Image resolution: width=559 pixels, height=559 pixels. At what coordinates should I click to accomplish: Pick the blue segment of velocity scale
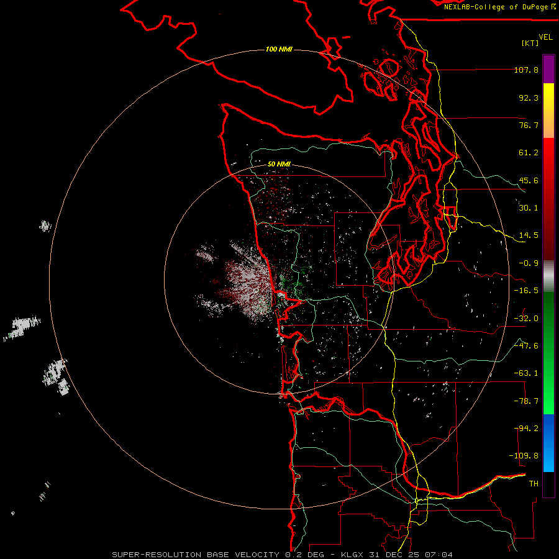548,443
